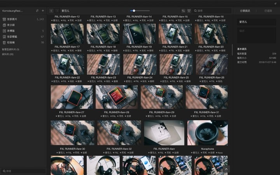Select the thumbnail above FIIL RUNNER-ifanr-31
Image resolution: width=280 pixels, height=175 pixels.
[x=206, y=97]
